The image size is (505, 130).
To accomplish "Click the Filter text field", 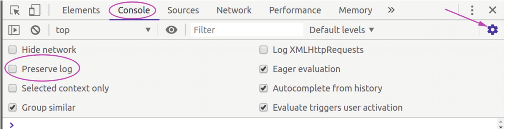I will click(246, 30).
